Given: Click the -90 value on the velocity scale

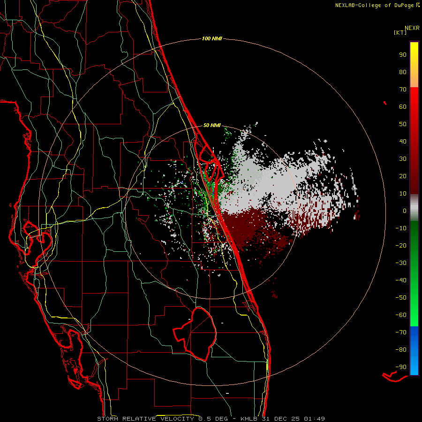Looking at the screenshot, I should point(401,367).
